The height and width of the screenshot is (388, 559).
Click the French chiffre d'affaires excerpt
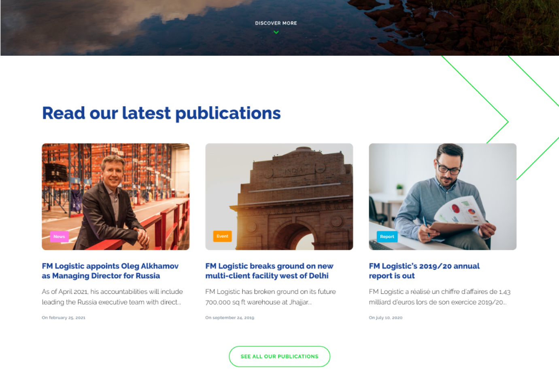pyautogui.click(x=440, y=297)
